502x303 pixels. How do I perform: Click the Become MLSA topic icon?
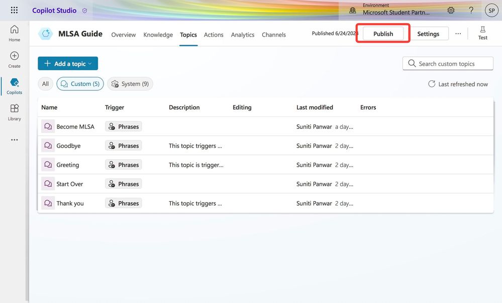(x=48, y=126)
